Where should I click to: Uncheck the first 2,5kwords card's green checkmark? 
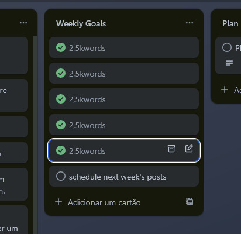click(x=61, y=47)
